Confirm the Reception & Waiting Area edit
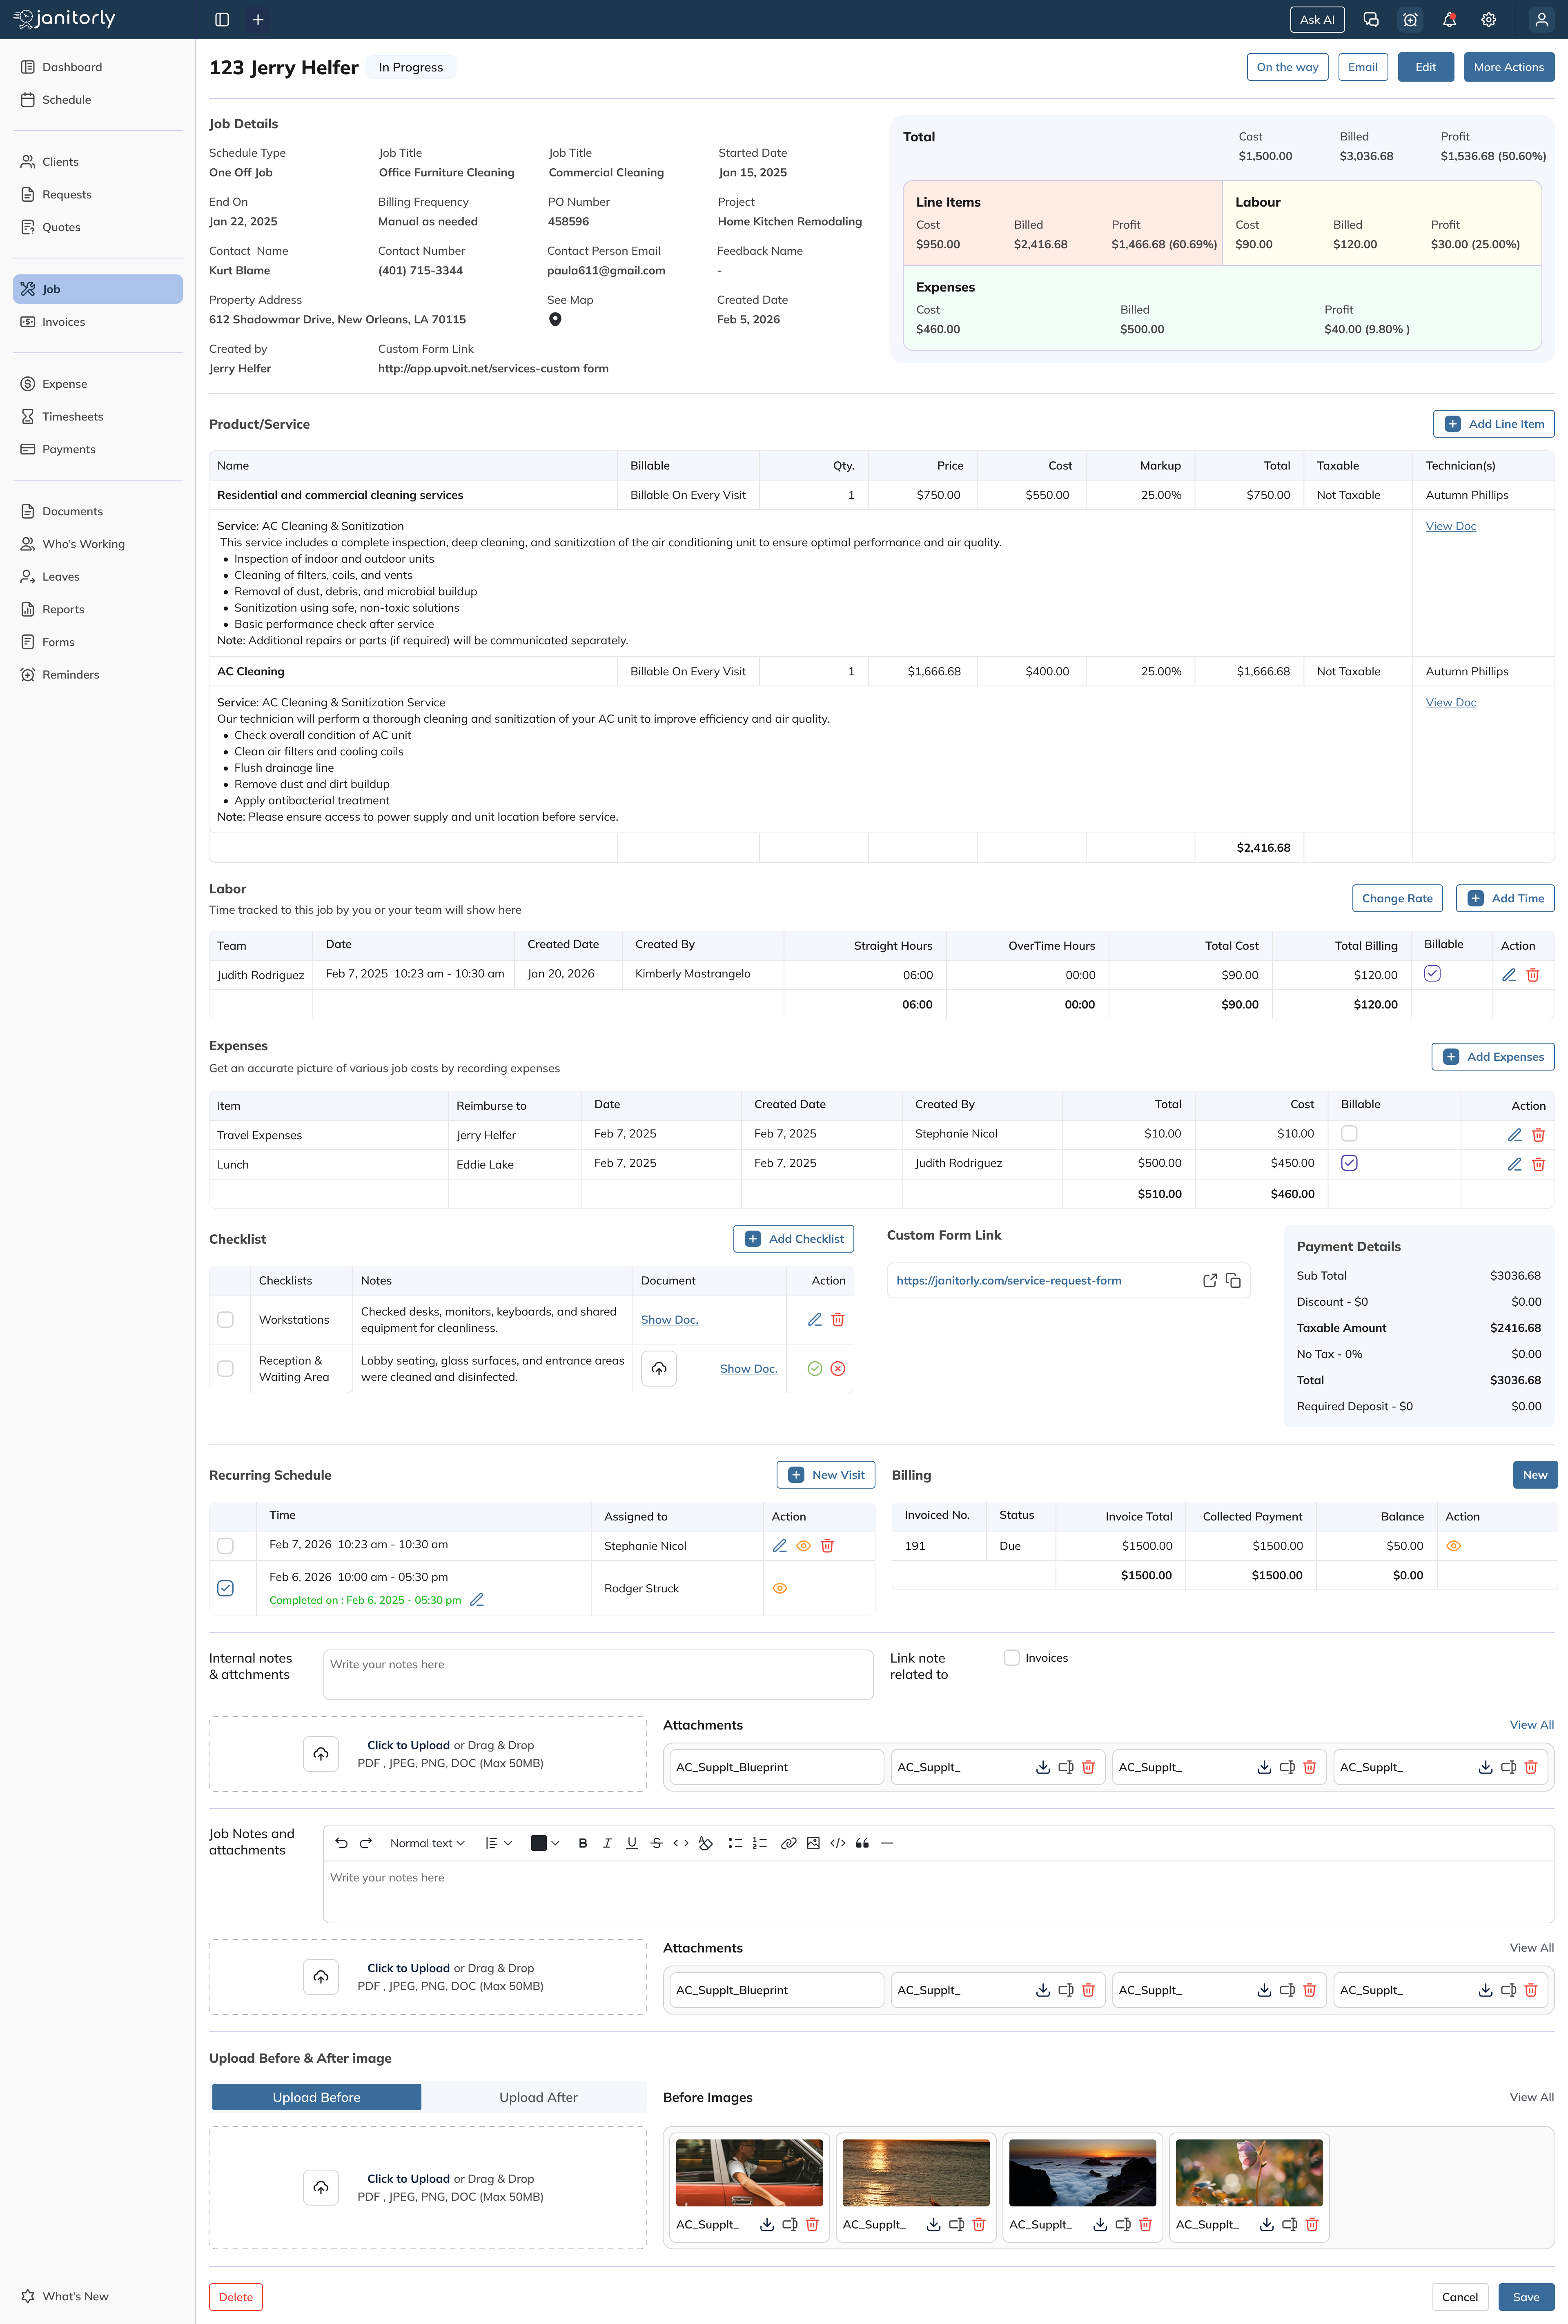 point(815,1369)
